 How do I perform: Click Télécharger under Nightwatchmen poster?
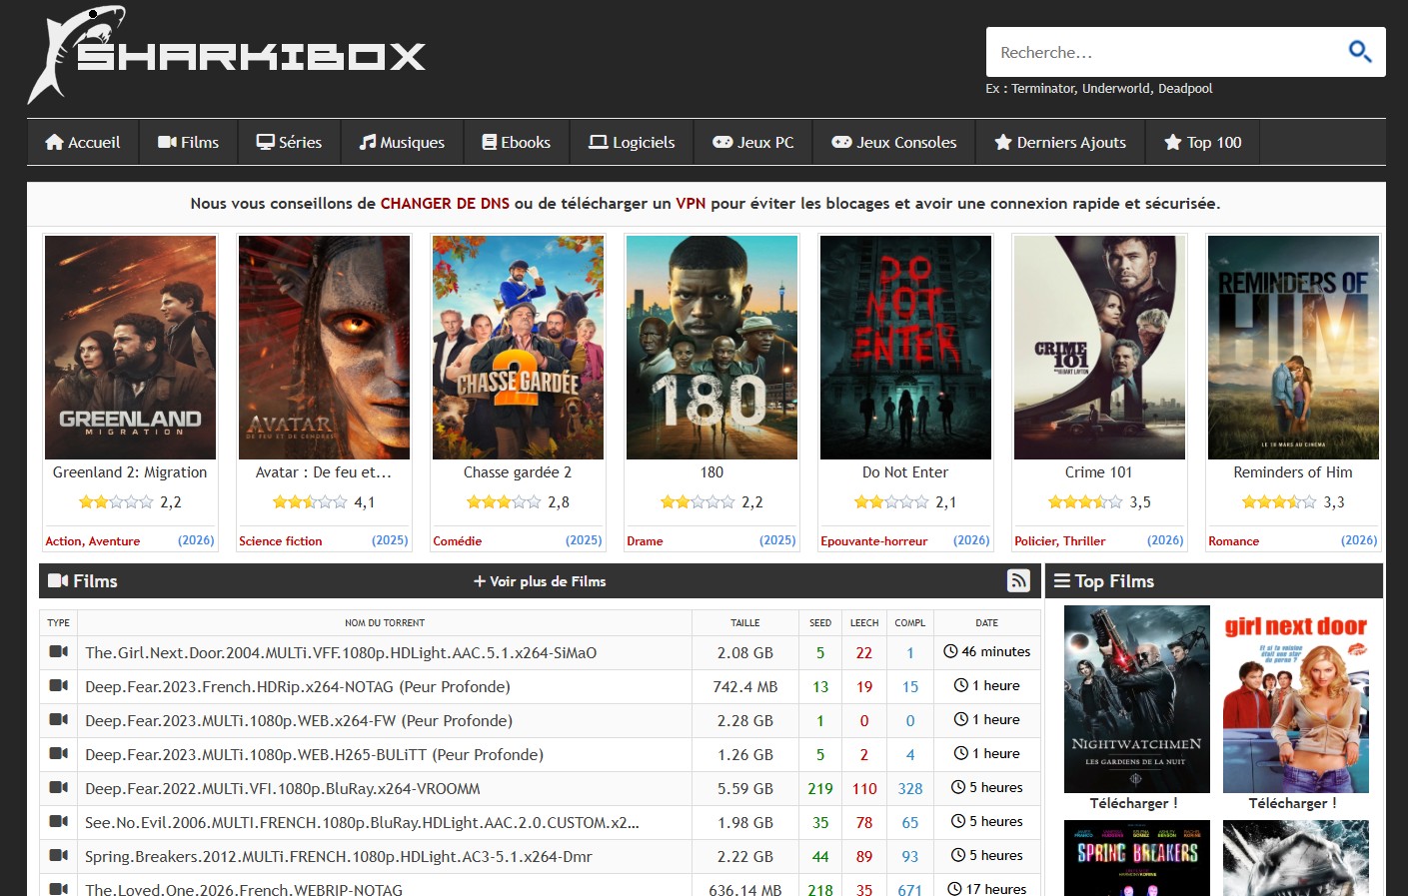1133,803
